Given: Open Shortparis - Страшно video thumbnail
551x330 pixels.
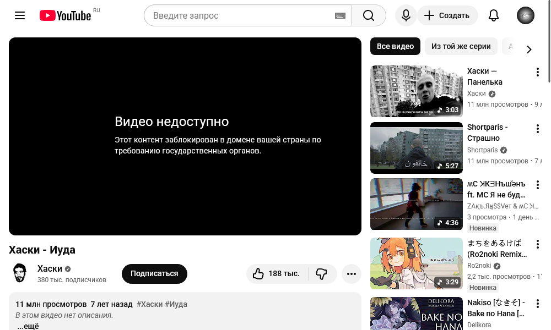Looking at the screenshot, I should point(417,147).
